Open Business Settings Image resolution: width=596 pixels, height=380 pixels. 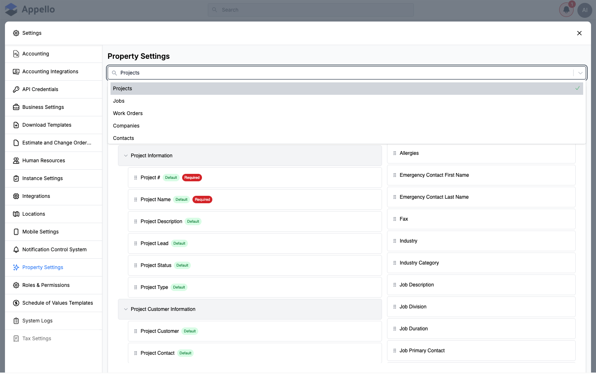(x=54, y=107)
